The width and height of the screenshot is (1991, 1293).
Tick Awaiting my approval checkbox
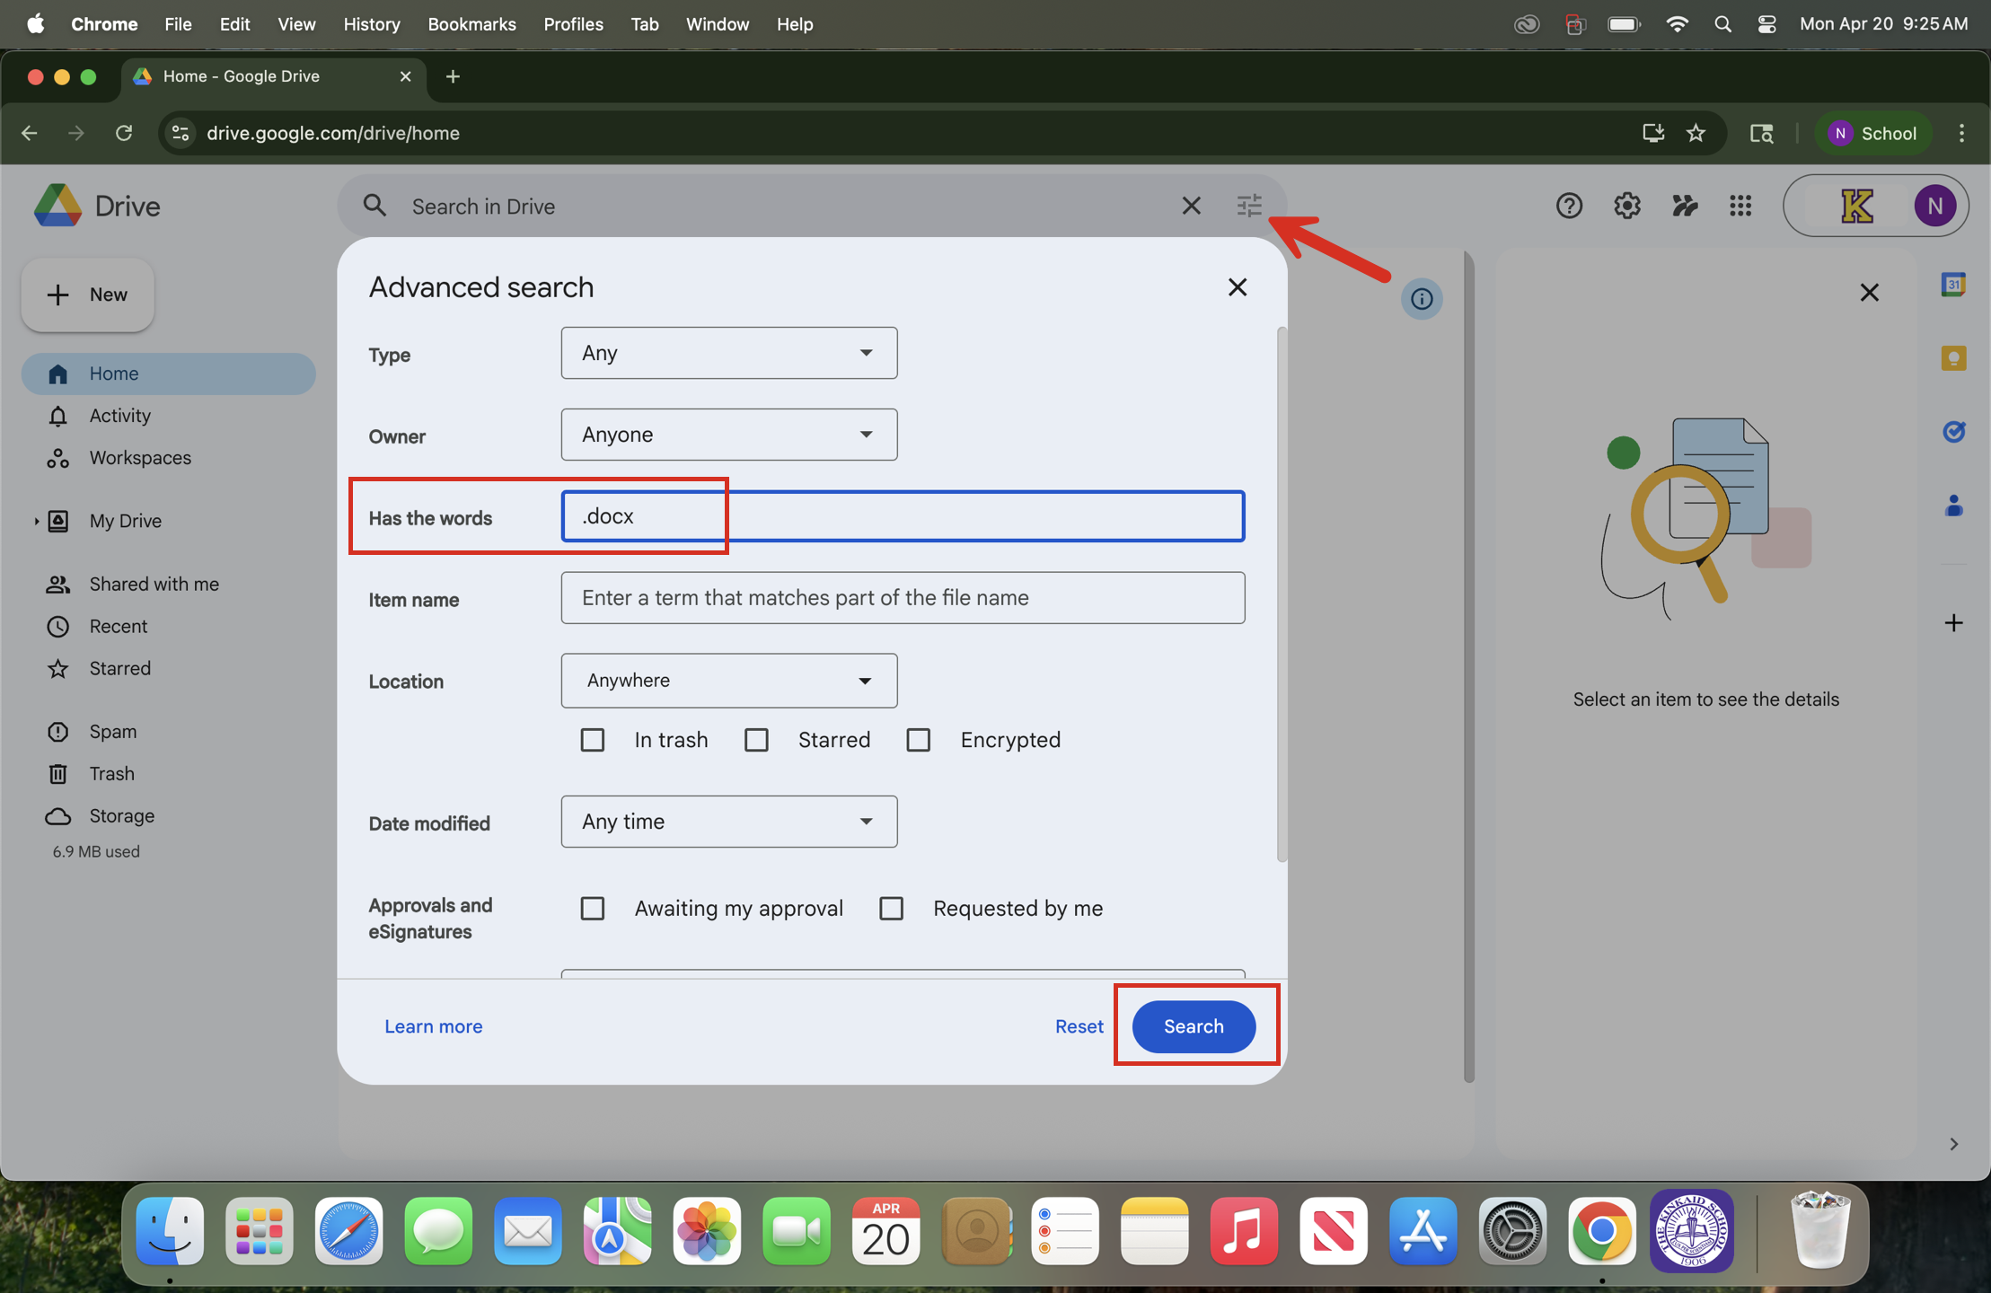point(592,909)
